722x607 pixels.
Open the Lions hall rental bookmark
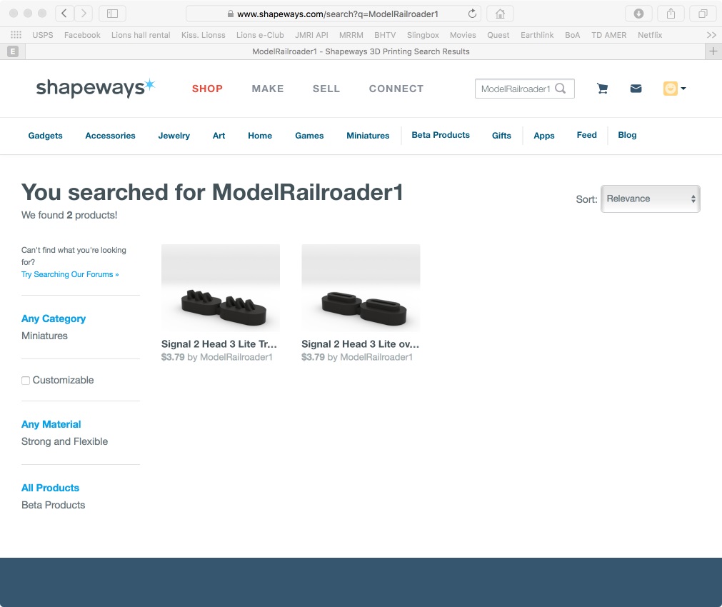[x=141, y=35]
